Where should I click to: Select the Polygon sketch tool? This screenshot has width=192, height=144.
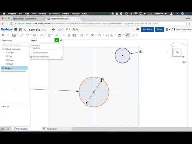49,35
